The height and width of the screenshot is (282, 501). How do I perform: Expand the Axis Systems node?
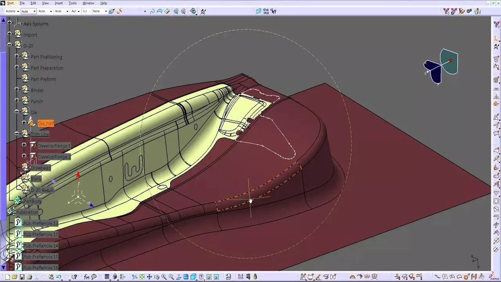click(x=9, y=23)
